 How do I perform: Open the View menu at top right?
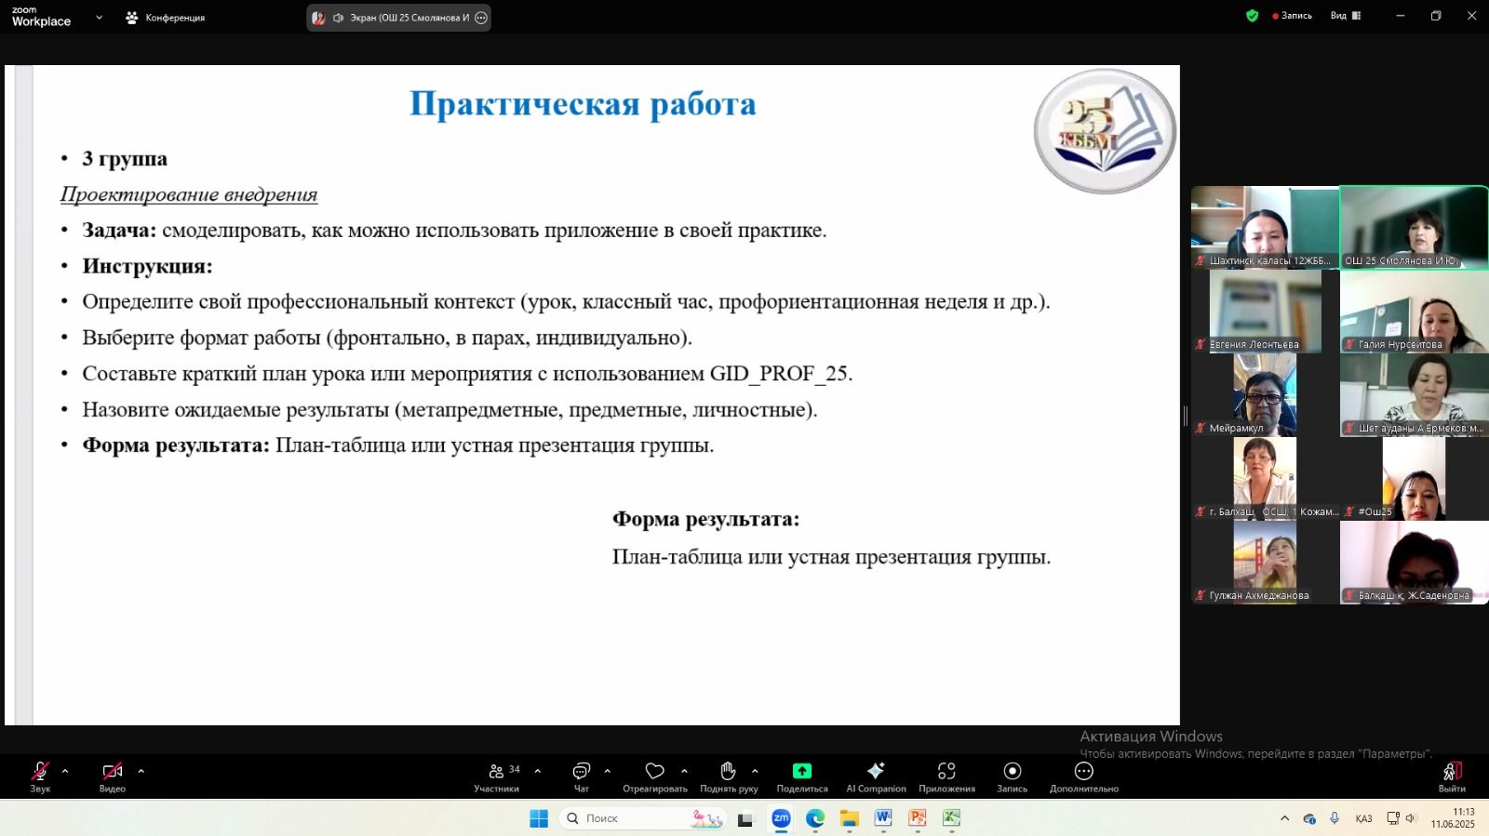(1345, 16)
